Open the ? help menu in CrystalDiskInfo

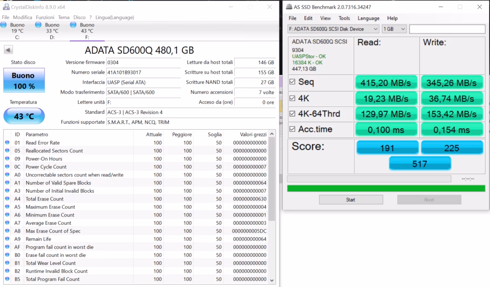tap(90, 18)
